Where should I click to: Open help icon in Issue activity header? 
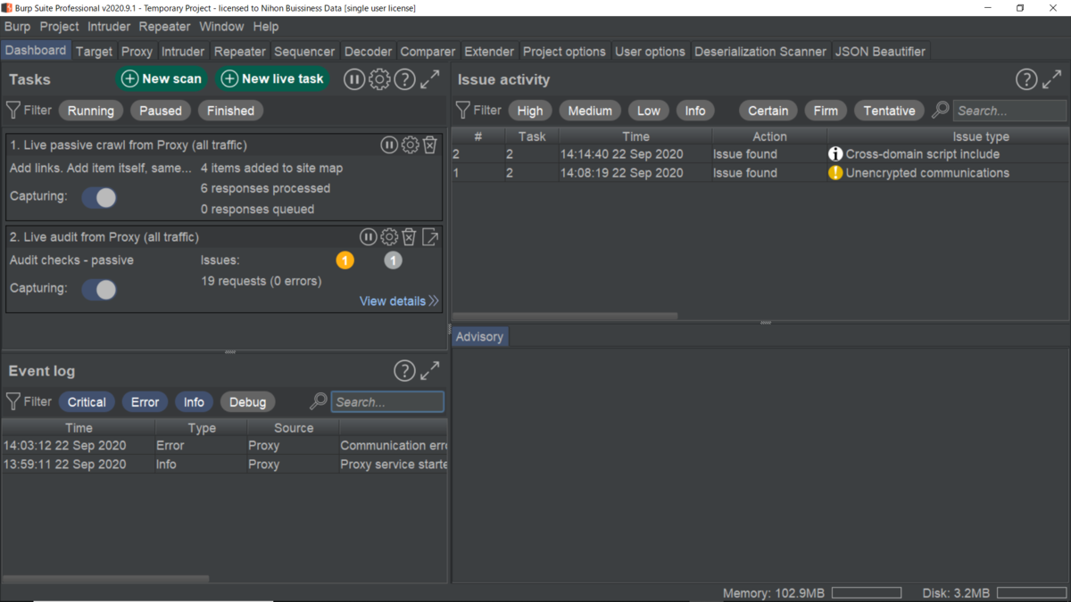(x=1026, y=79)
